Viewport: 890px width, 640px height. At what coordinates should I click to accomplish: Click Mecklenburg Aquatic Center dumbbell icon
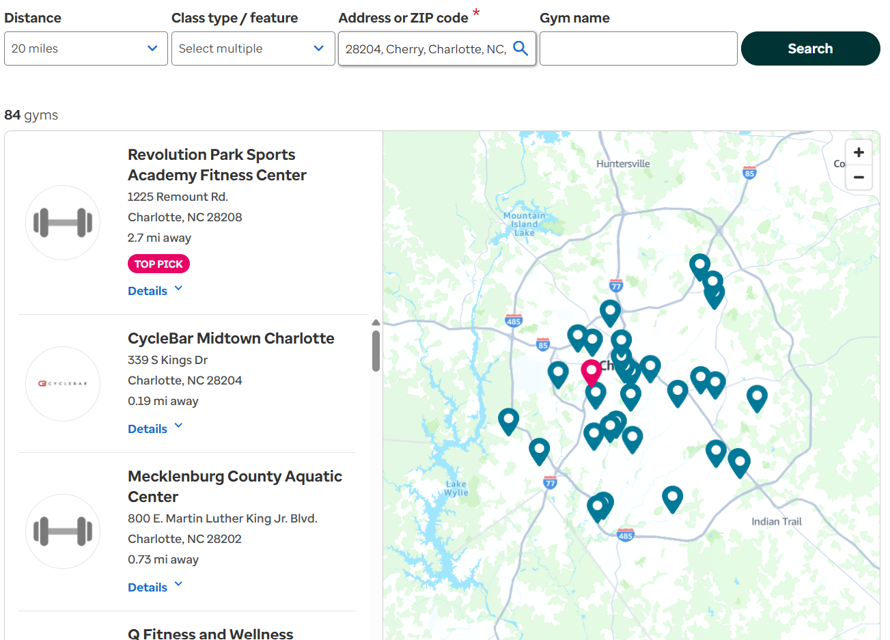[63, 531]
